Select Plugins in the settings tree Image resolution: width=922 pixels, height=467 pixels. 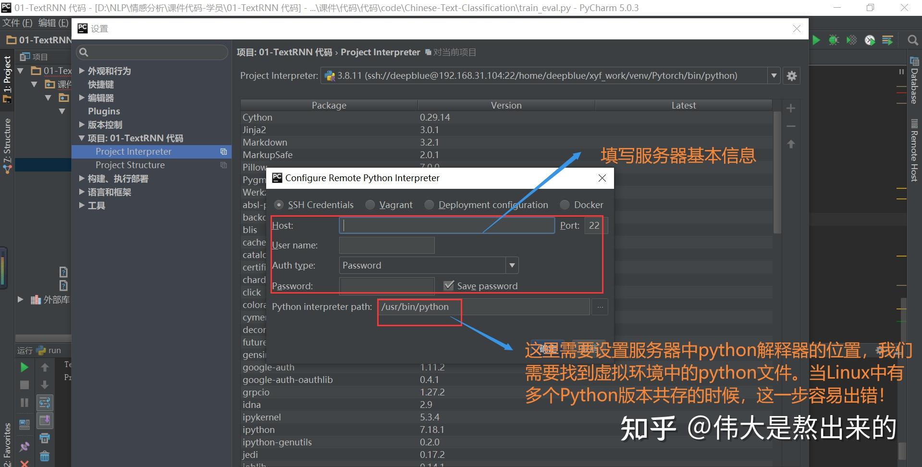pyautogui.click(x=104, y=111)
